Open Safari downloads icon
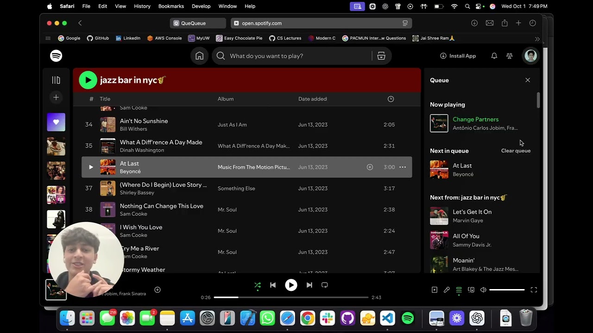Screen dimensions: 593x333 [x=474, y=23]
